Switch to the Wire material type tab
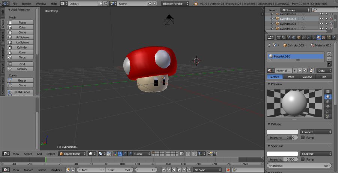 point(291,77)
